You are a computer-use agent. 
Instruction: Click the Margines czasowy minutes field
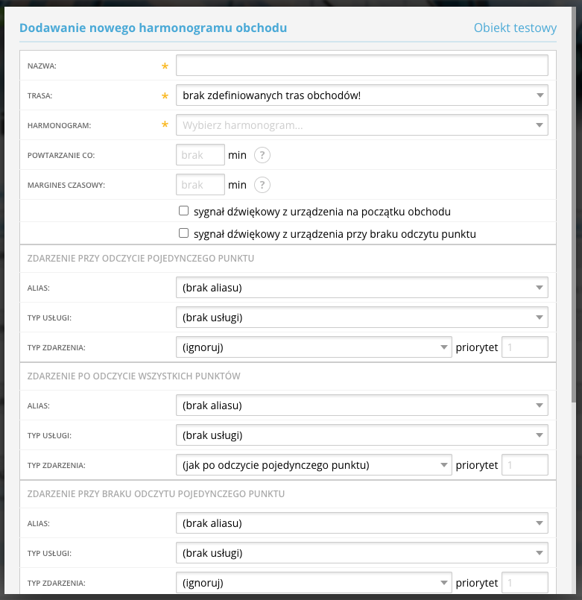(200, 185)
